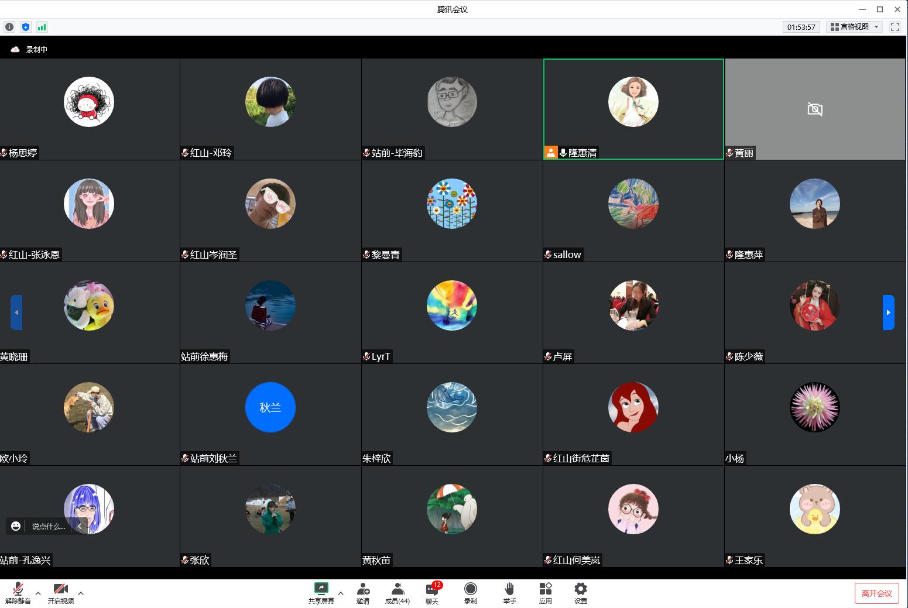Select 小杨's pink flower avatar
Image resolution: width=908 pixels, height=608 pixels.
(815, 407)
